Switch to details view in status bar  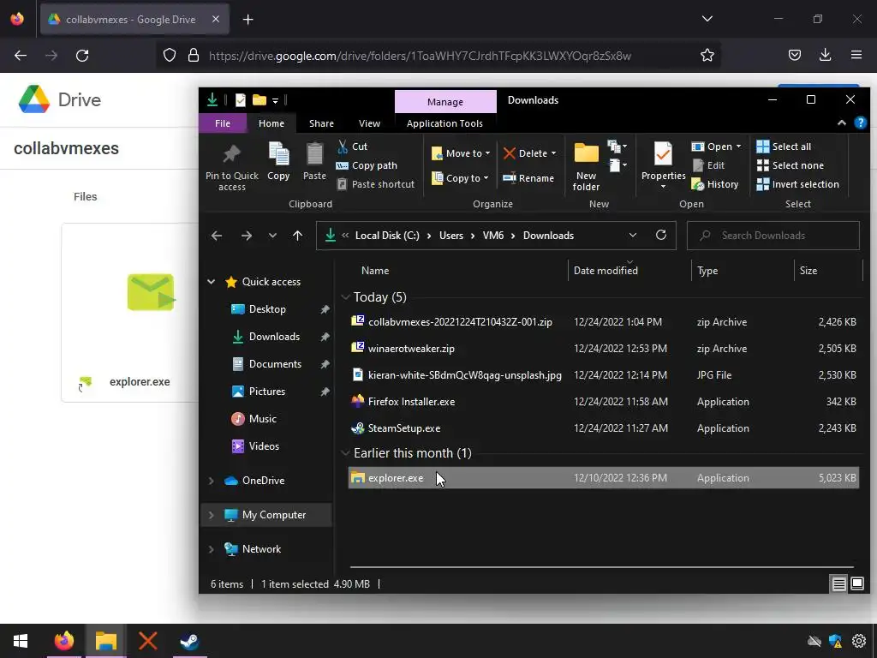(838, 584)
